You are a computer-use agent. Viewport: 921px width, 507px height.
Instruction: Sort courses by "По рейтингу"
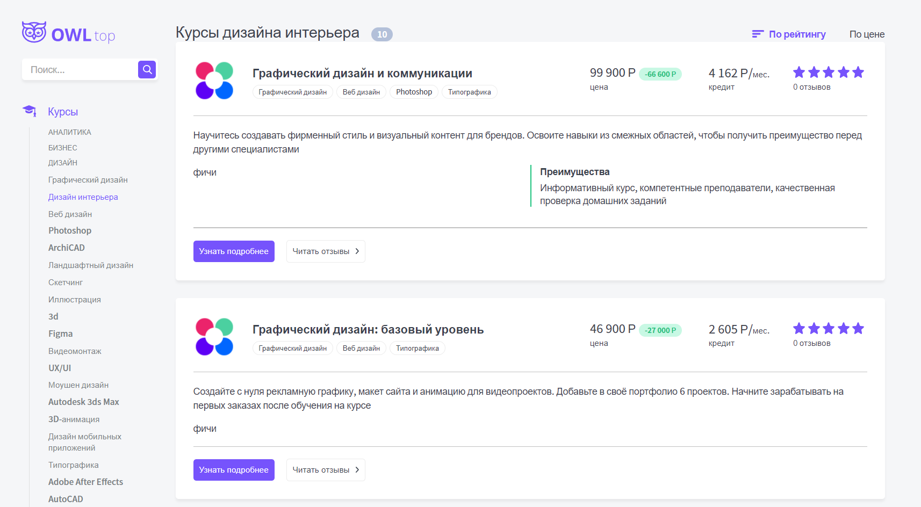[797, 34]
